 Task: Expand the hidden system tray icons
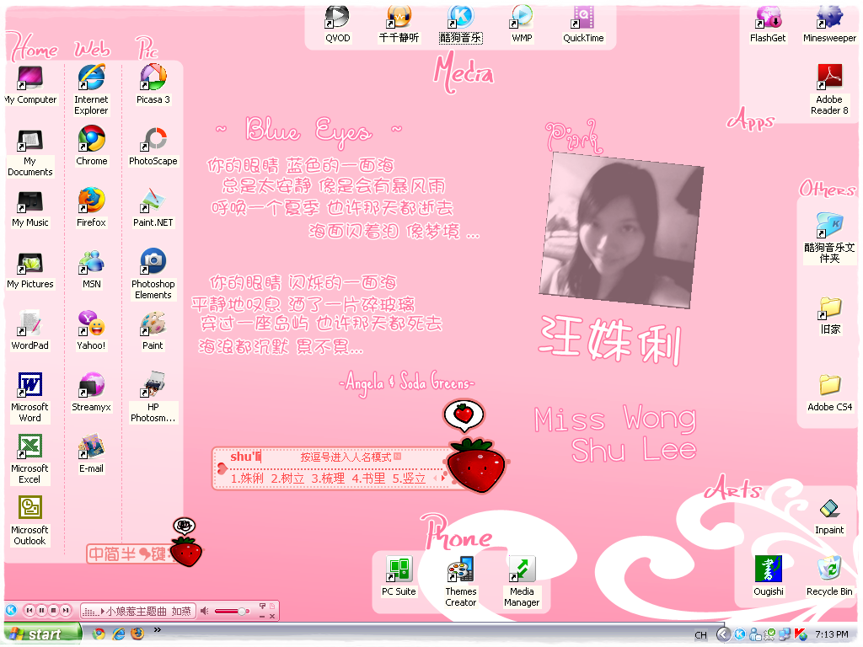click(723, 634)
